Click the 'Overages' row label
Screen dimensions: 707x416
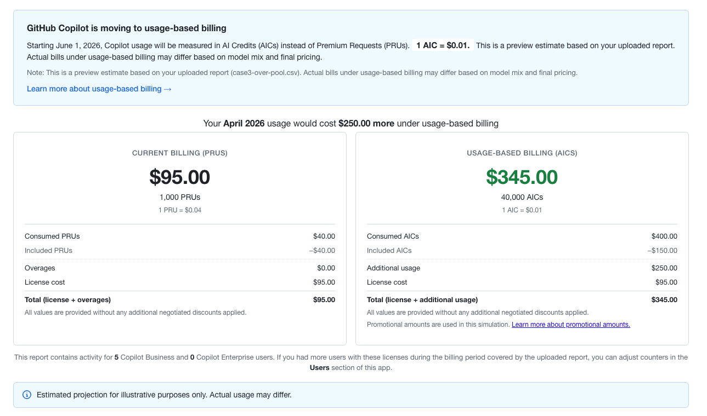(x=40, y=268)
